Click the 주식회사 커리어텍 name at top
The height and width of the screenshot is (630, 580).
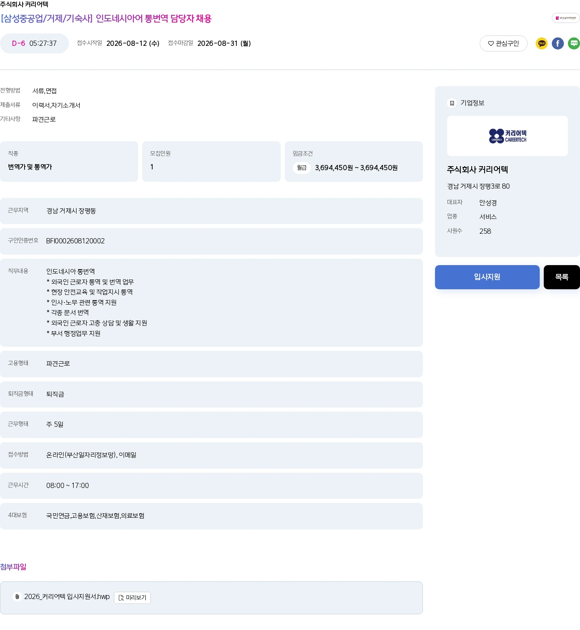[x=24, y=4]
